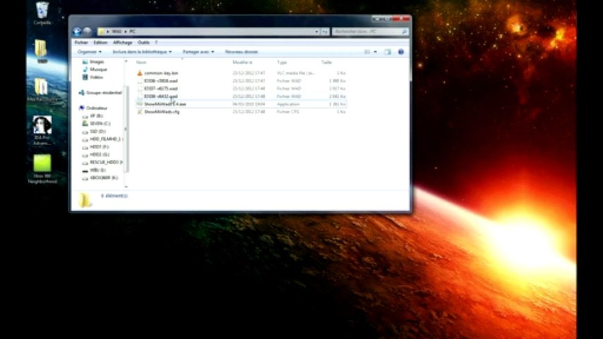Open the XBOX360R (K:) drive
The height and width of the screenshot is (339, 603).
(103, 178)
